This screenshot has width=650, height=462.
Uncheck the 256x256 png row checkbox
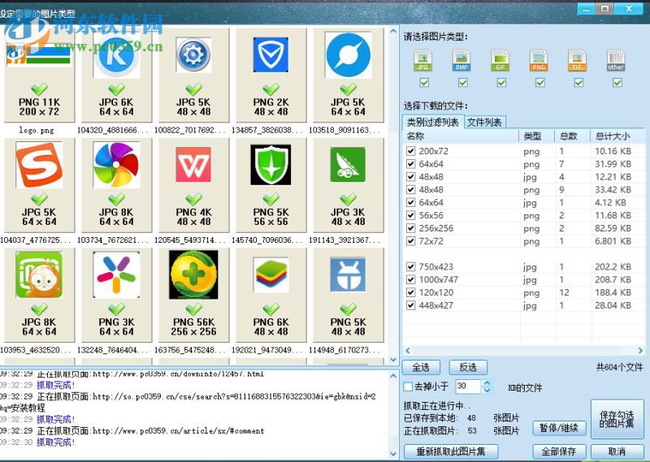[x=410, y=228]
